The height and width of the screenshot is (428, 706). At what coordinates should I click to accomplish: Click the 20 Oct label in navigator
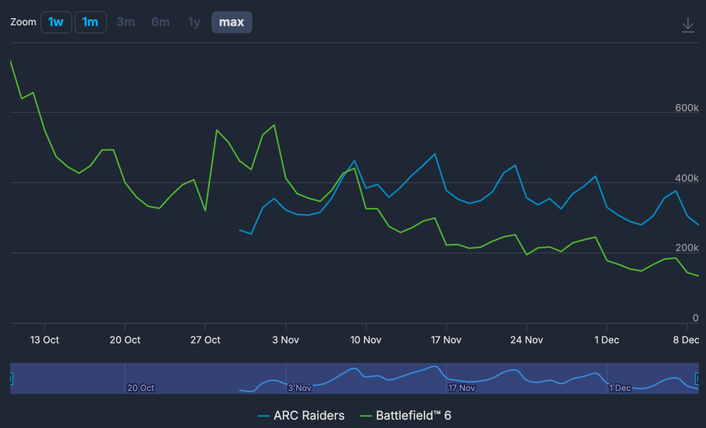[x=141, y=388]
